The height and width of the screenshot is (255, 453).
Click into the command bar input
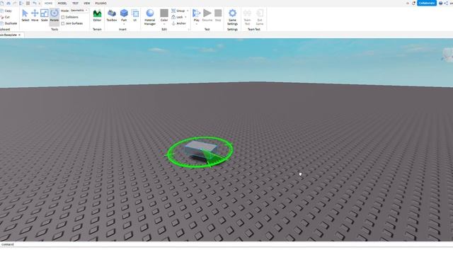pyautogui.click(x=226, y=244)
